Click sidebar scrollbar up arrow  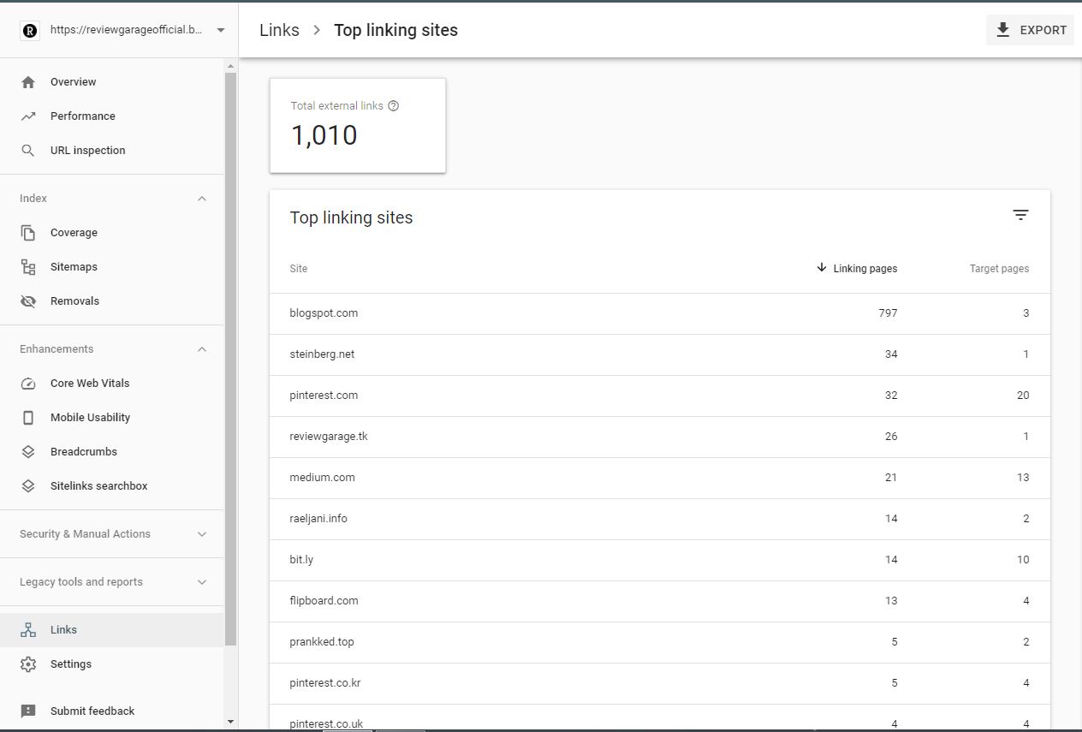point(230,65)
